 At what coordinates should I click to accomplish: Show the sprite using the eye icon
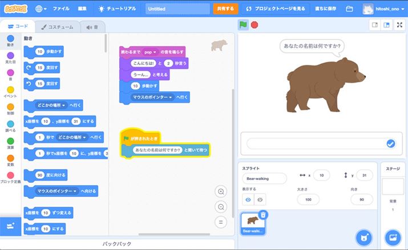pos(249,200)
